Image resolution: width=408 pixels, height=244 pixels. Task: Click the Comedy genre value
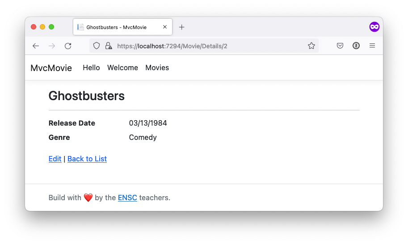(x=143, y=137)
